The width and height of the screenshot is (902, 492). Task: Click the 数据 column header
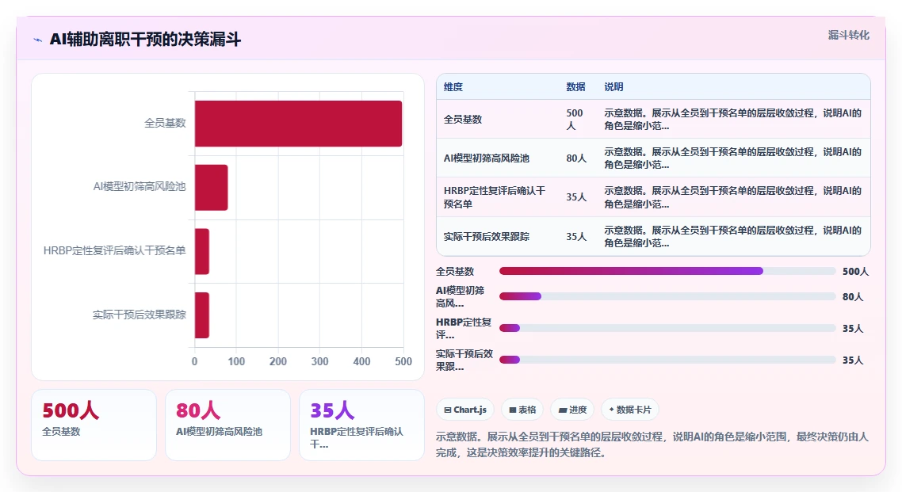pyautogui.click(x=575, y=87)
